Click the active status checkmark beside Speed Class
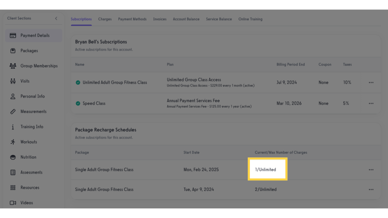This screenshot has width=388, height=218. pos(78,103)
